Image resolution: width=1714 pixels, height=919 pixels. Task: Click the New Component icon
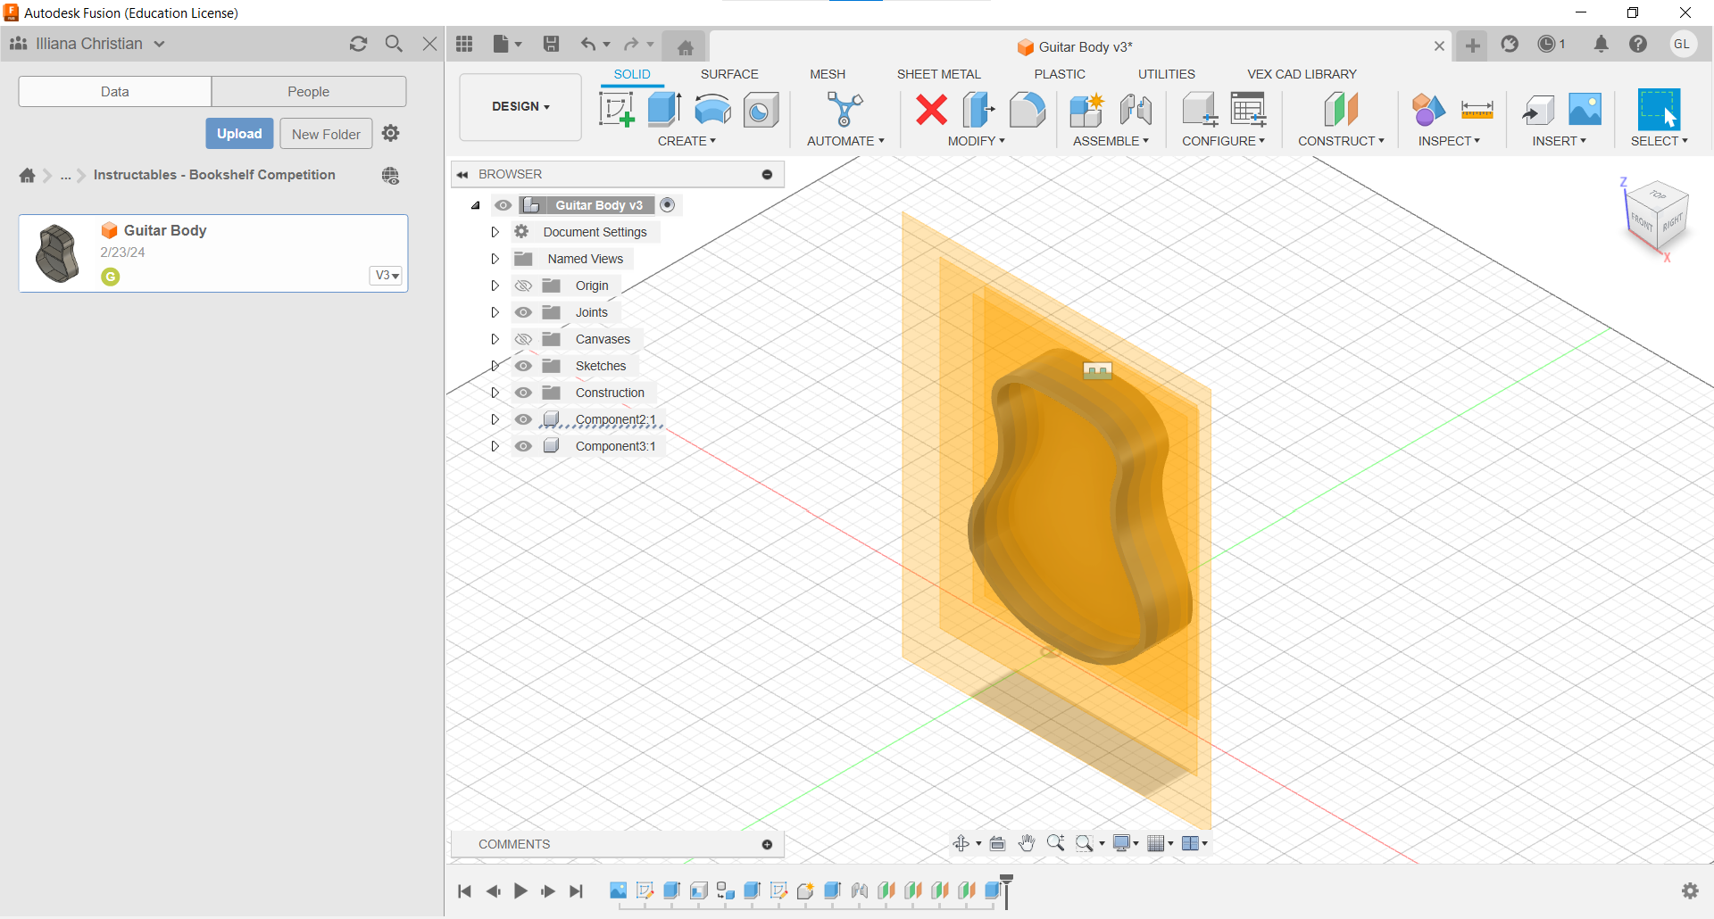coord(1086,110)
